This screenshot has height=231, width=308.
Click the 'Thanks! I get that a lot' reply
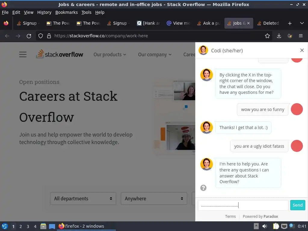[x=243, y=128]
